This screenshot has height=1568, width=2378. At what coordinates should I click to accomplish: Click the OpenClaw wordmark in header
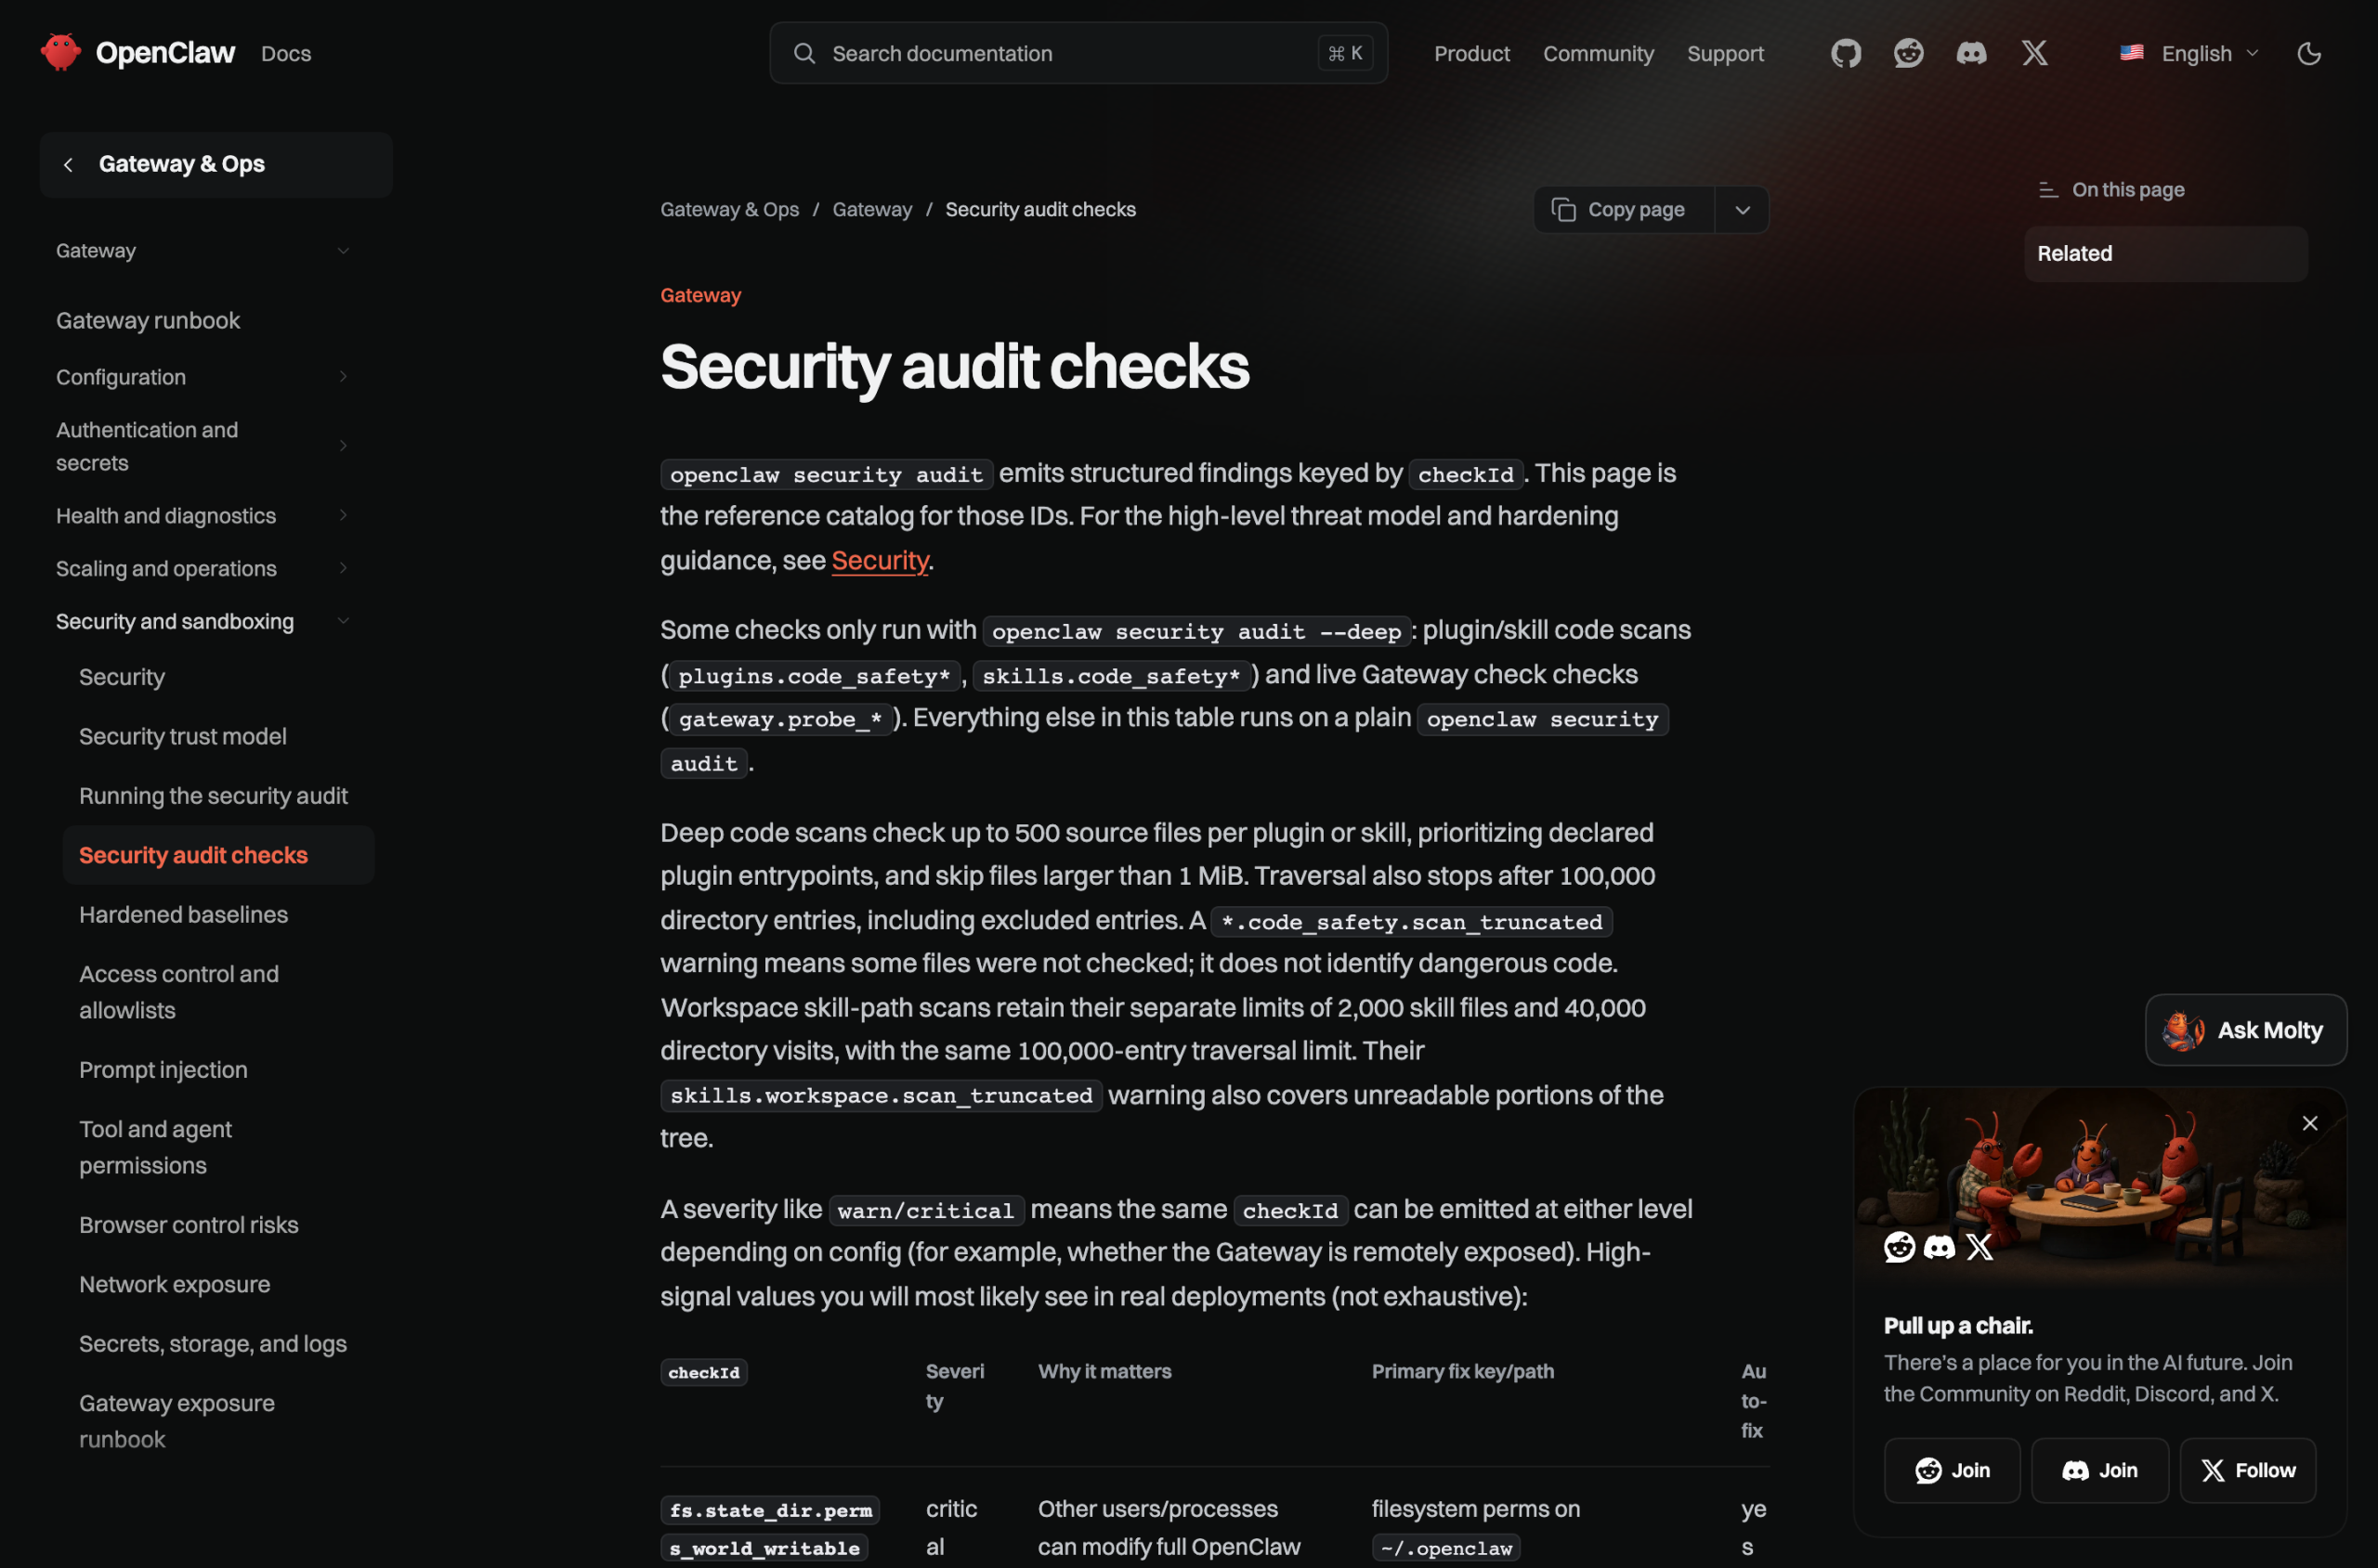(x=165, y=52)
